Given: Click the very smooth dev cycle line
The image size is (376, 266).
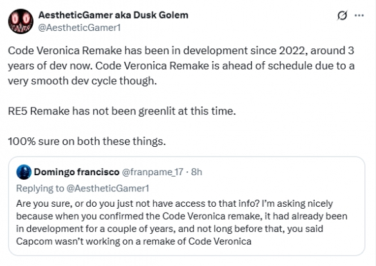Looking at the screenshot, I should (x=82, y=81).
